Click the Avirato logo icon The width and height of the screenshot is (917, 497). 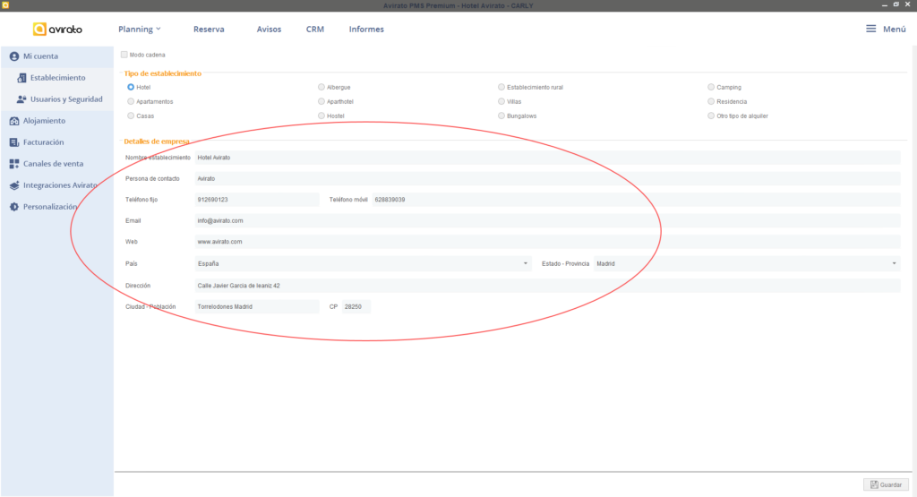point(39,30)
